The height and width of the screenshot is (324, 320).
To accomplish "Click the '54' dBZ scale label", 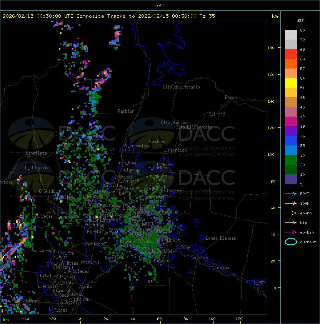I will (302, 78).
